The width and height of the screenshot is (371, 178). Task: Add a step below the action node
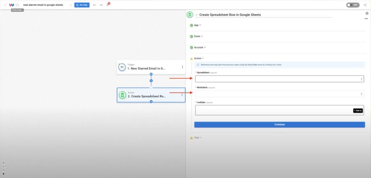pyautogui.click(x=151, y=102)
